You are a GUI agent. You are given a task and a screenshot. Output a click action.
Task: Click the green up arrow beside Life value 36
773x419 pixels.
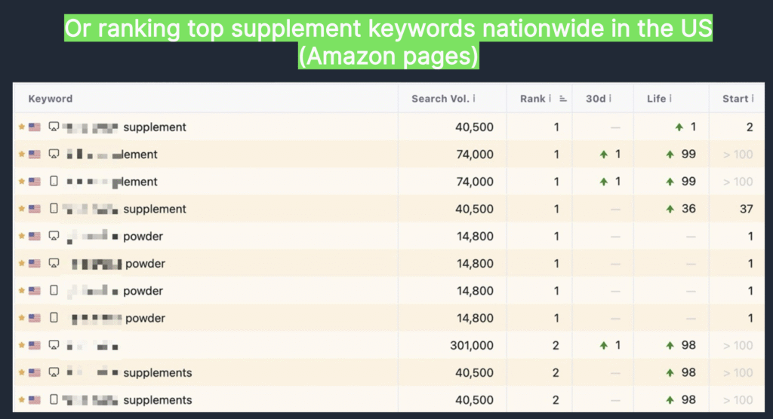click(670, 209)
